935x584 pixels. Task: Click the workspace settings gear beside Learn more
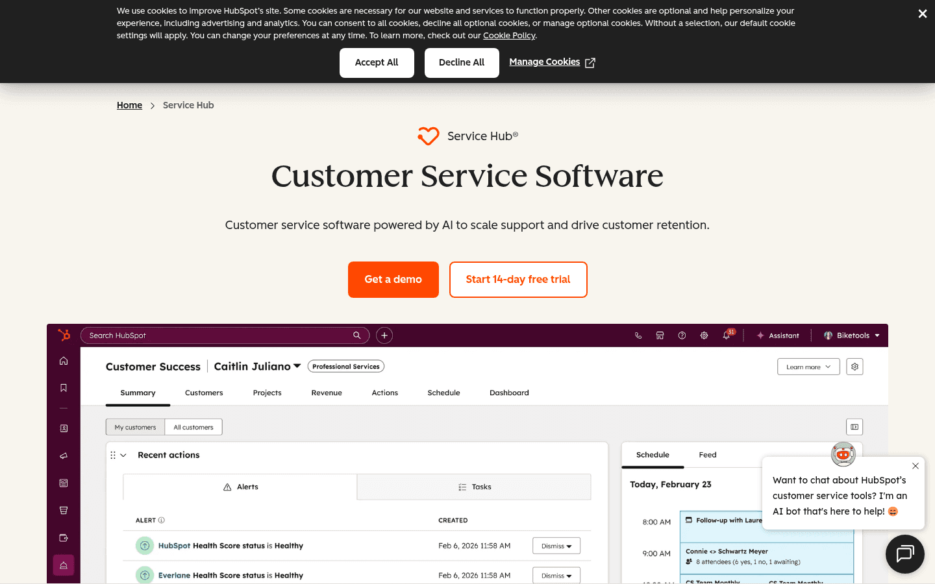pos(854,367)
